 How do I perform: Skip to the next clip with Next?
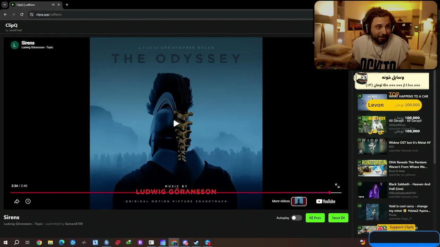(x=338, y=218)
